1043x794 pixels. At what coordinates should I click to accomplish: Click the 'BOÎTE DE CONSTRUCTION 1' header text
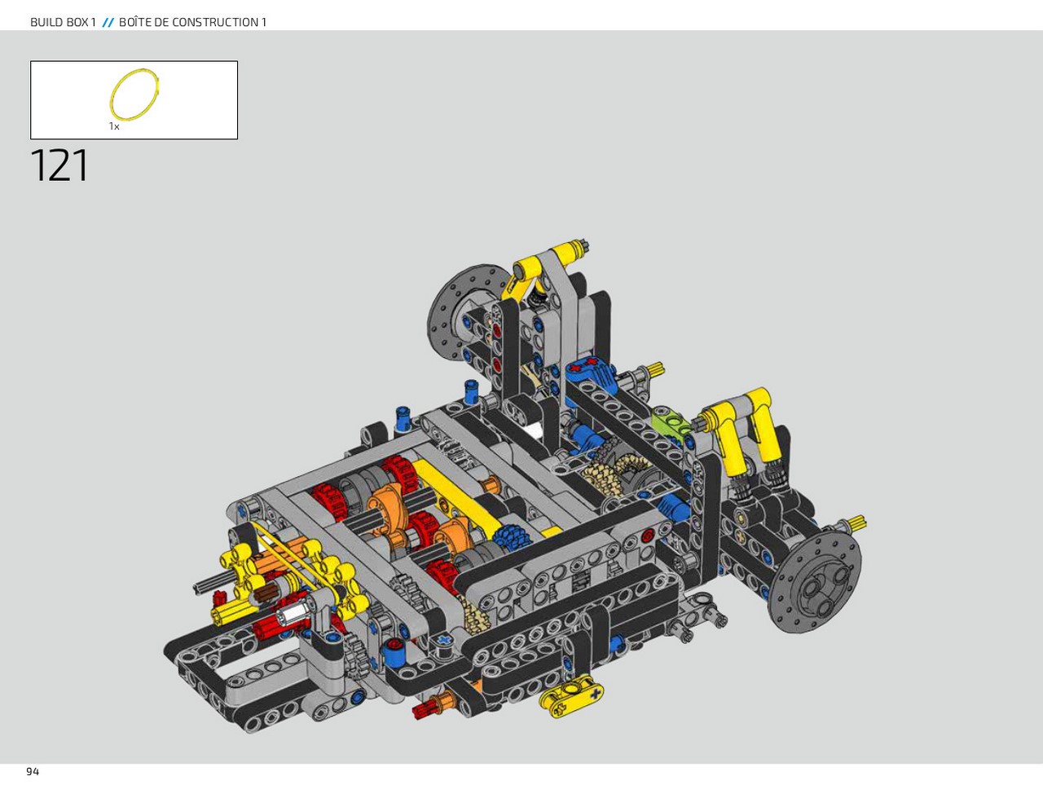(x=193, y=22)
